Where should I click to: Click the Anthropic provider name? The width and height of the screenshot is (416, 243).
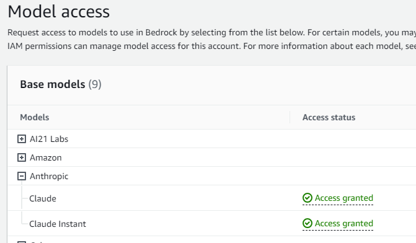[x=49, y=176]
